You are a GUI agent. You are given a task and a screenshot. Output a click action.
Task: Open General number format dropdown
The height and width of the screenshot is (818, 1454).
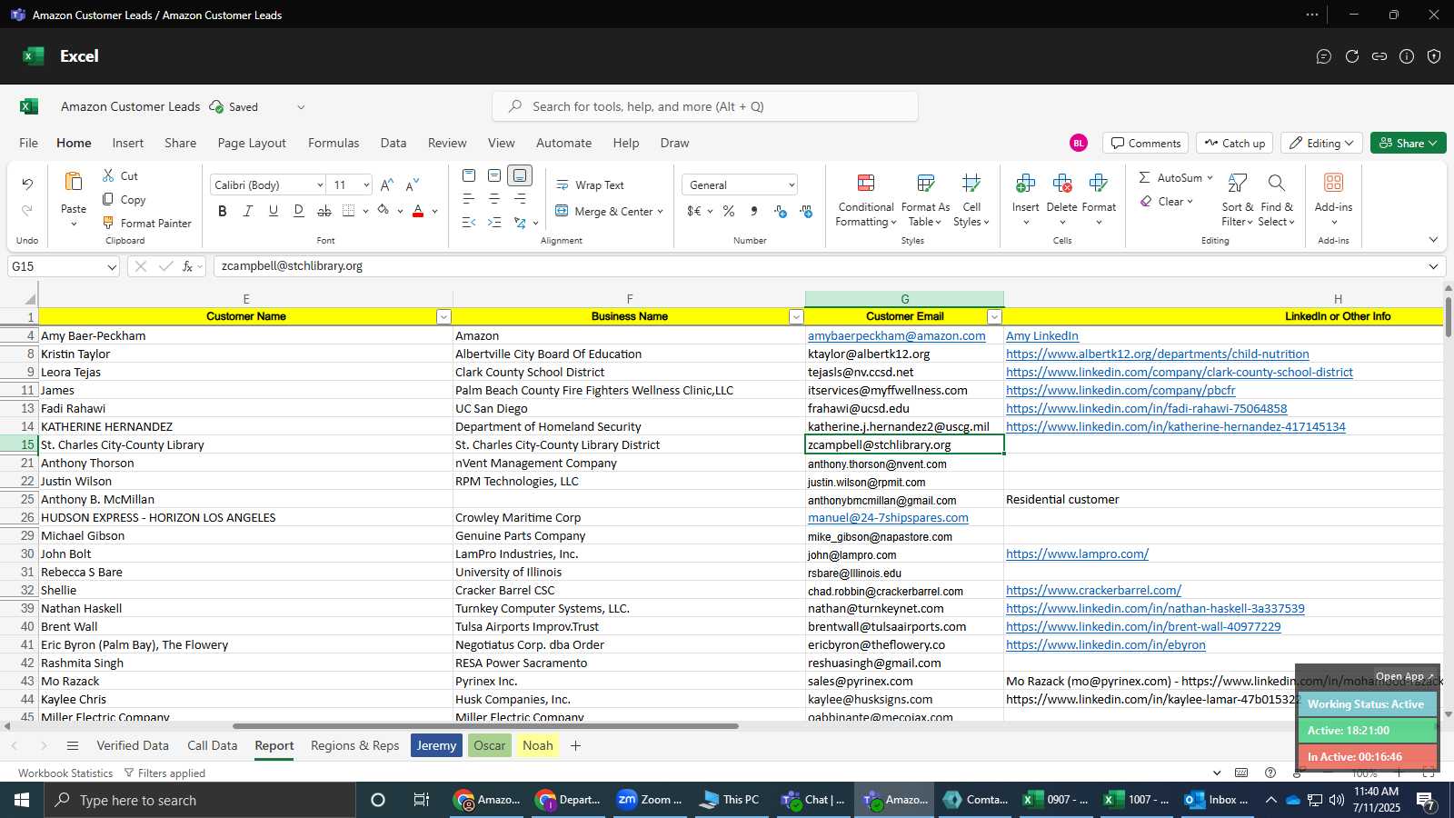[792, 185]
